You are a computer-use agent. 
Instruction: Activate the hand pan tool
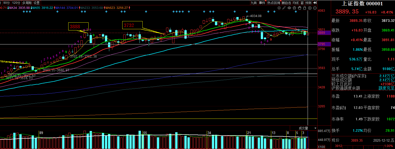(299, 8)
